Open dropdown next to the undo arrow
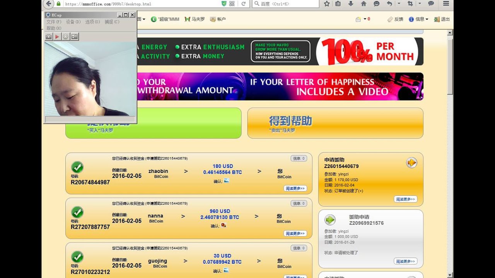 tap(399, 4)
